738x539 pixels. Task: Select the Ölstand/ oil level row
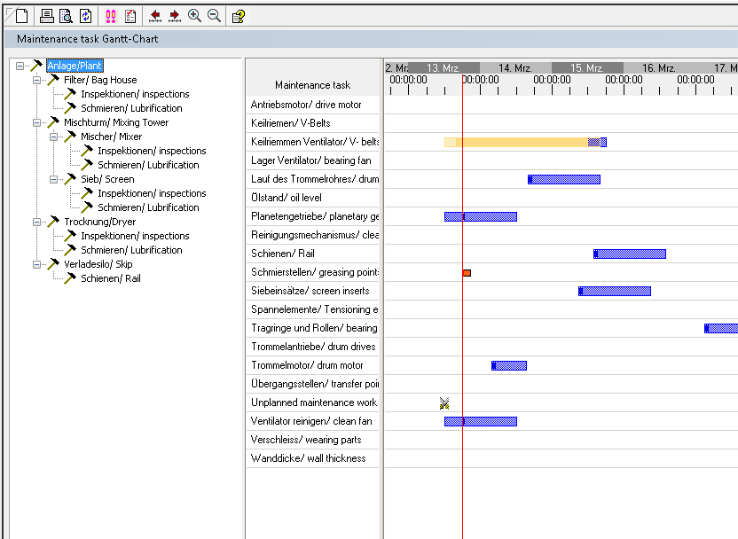[x=312, y=198]
